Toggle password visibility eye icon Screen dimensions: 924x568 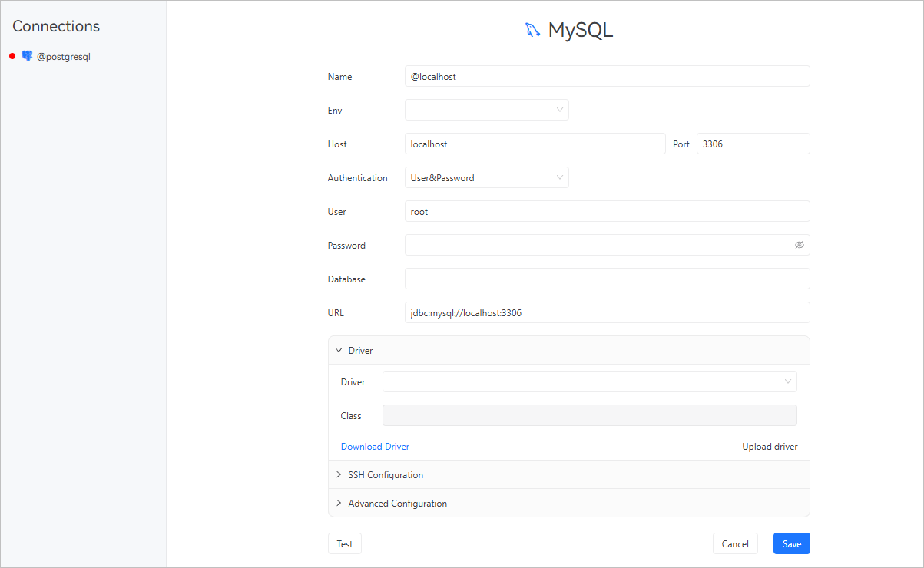799,245
